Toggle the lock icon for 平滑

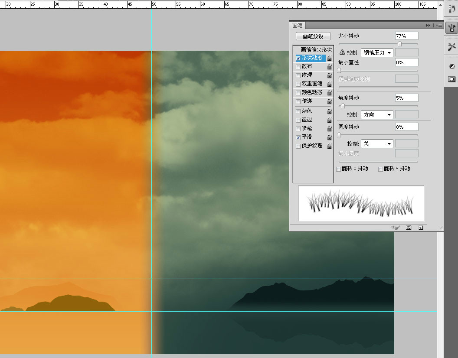pyautogui.click(x=330, y=137)
